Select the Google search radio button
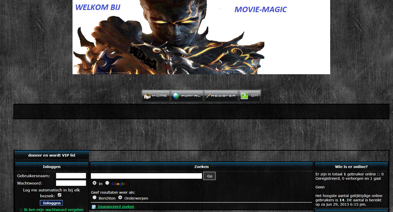Viewport: 393px width, 212px height. tap(107, 183)
